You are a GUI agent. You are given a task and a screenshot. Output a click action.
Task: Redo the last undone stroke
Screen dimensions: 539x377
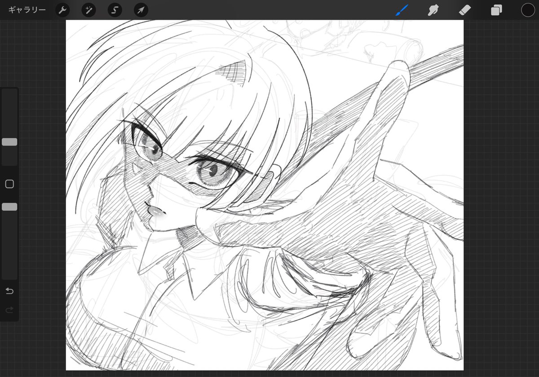click(x=9, y=310)
